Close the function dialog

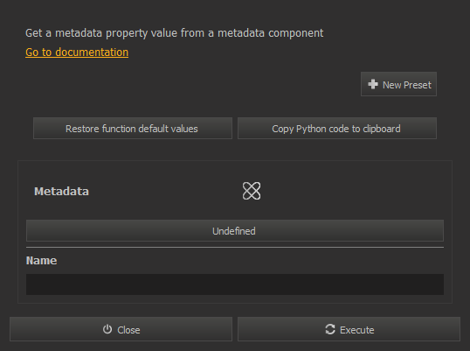121,329
